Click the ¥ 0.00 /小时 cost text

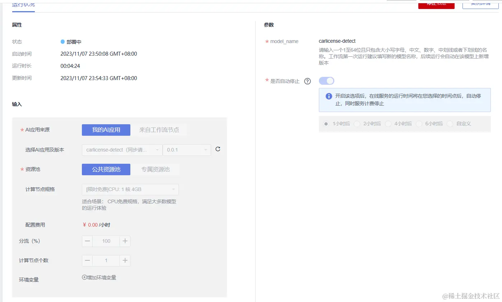[96, 225]
